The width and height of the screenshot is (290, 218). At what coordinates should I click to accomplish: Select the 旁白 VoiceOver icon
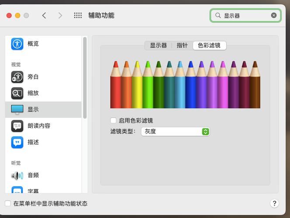[x=17, y=77]
